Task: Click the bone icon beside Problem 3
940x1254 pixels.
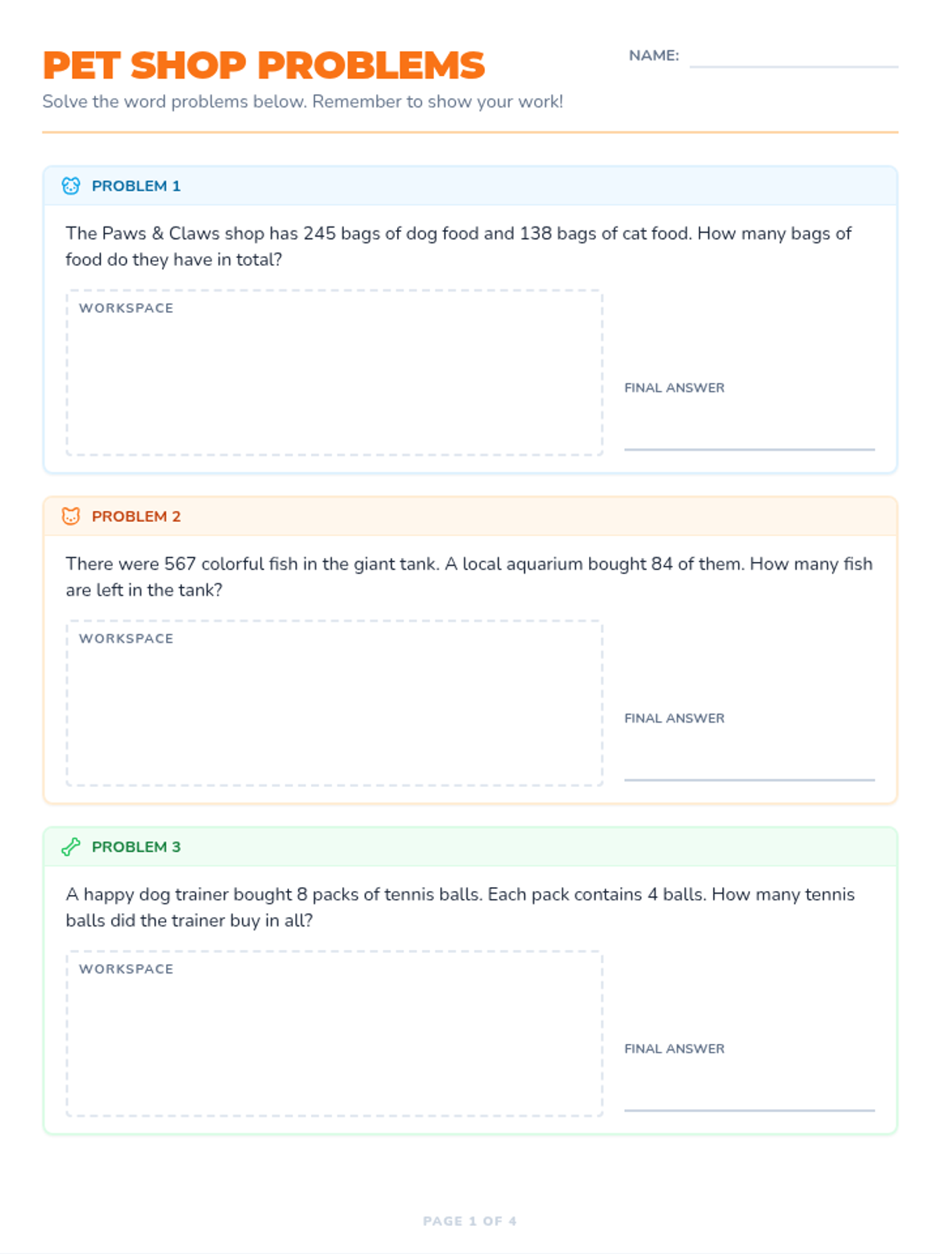Action: pyautogui.click(x=70, y=846)
